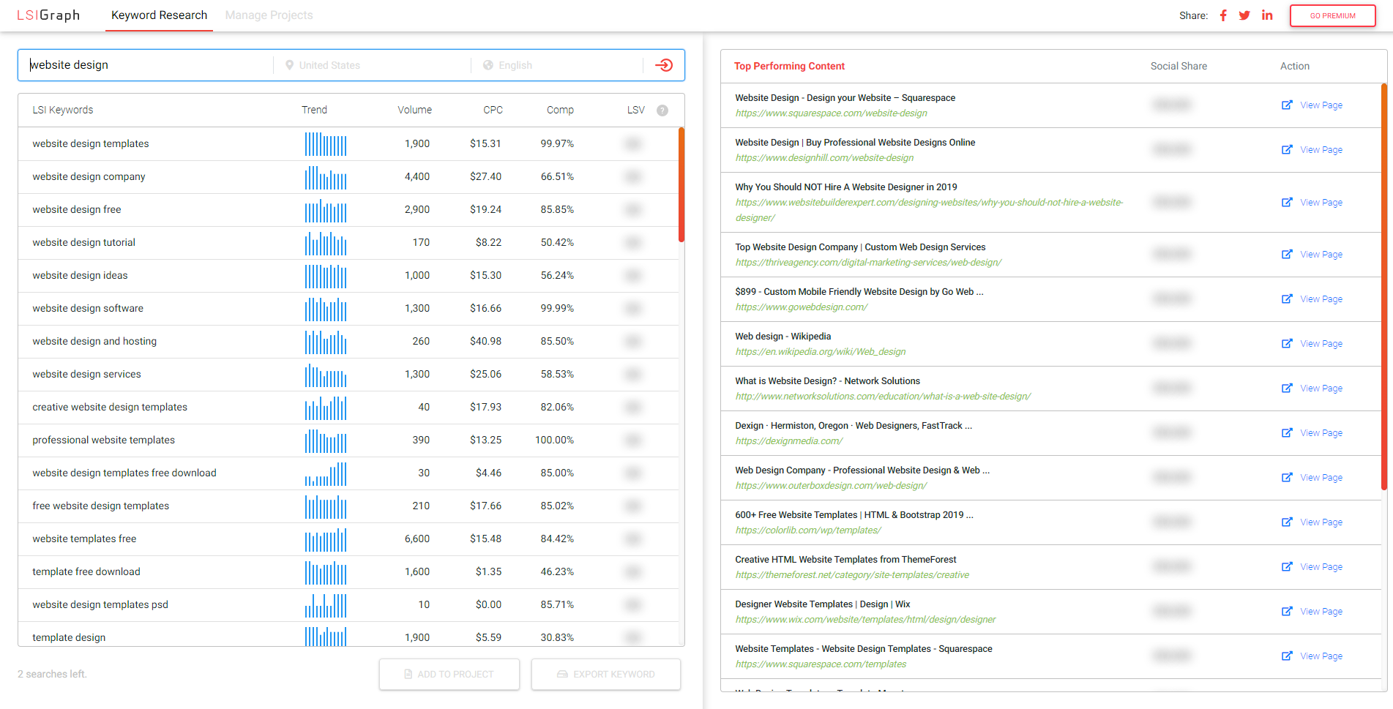
Task: Click the LSV help question mark icon
Action: 662,110
